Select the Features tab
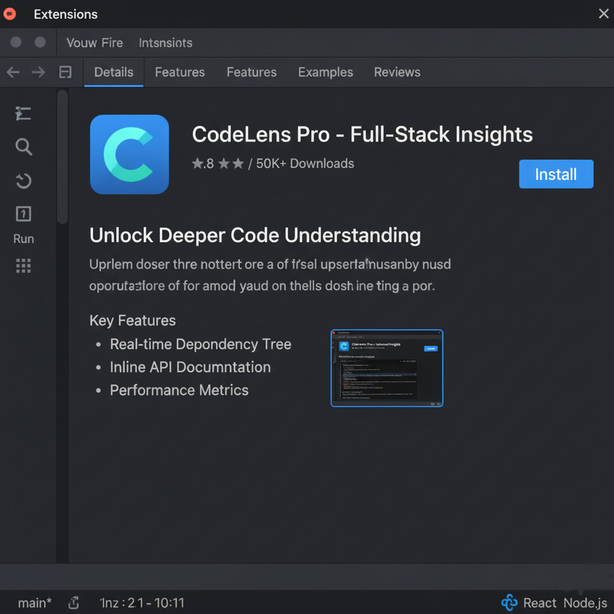This screenshot has height=614, width=614. coord(179,72)
